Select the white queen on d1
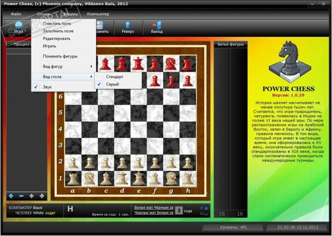Image resolution: width=332 pixels, height=236 pixels. 122,178
